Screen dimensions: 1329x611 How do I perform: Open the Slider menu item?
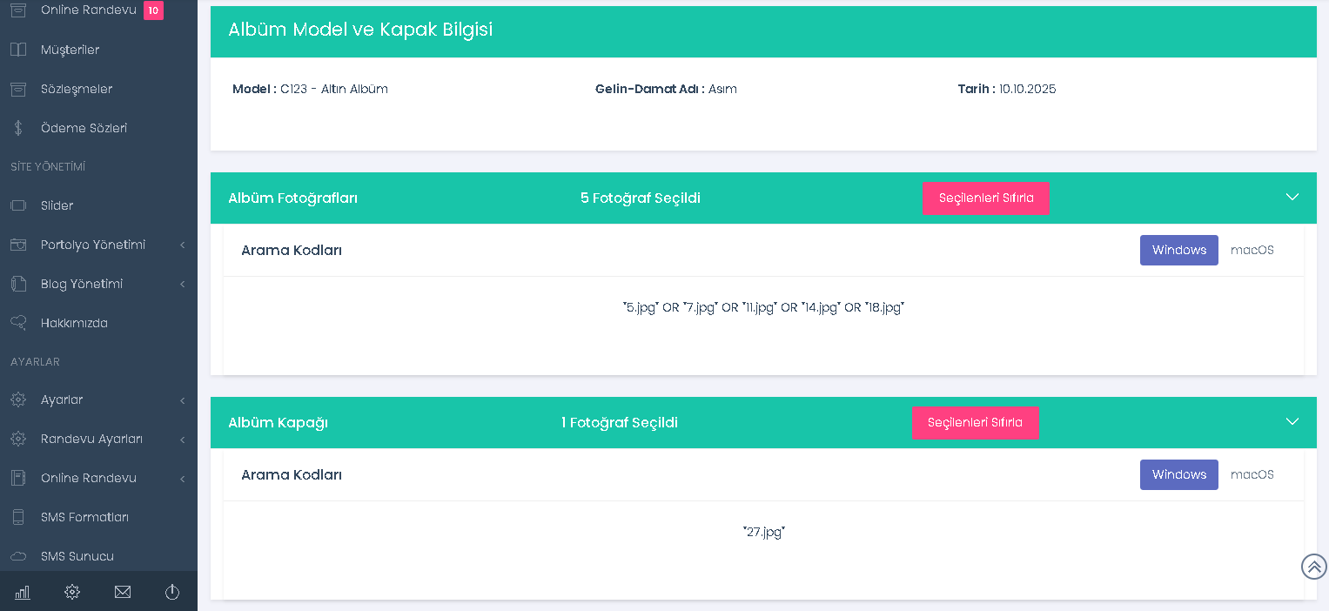point(57,205)
